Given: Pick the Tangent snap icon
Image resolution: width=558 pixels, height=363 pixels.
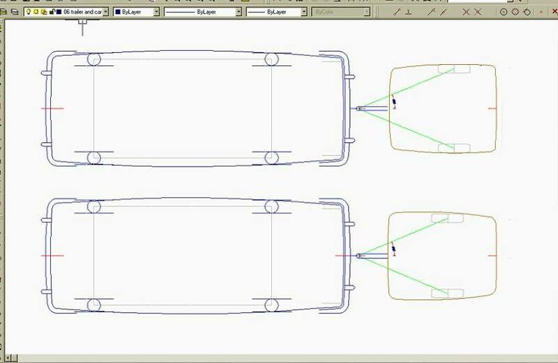Looking at the screenshot, I should coord(527,12).
